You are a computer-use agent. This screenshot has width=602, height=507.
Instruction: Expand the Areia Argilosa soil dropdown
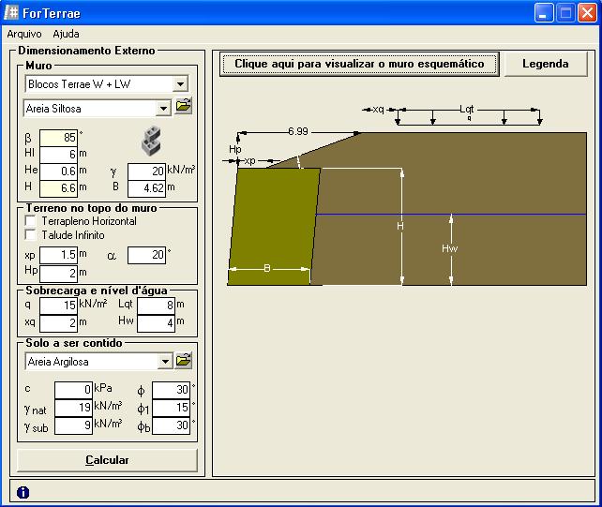pyautogui.click(x=165, y=361)
